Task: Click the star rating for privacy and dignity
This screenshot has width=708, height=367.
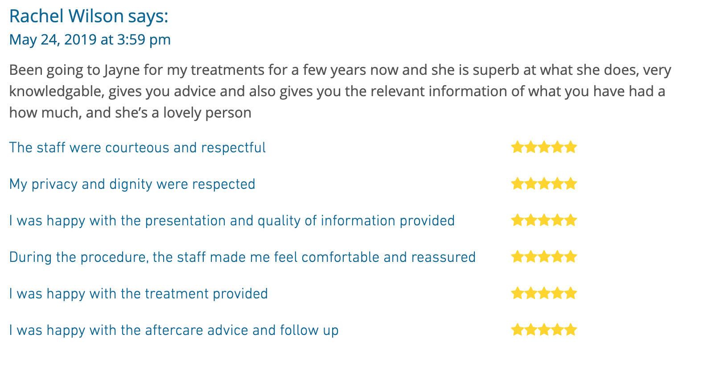Action: click(x=544, y=183)
